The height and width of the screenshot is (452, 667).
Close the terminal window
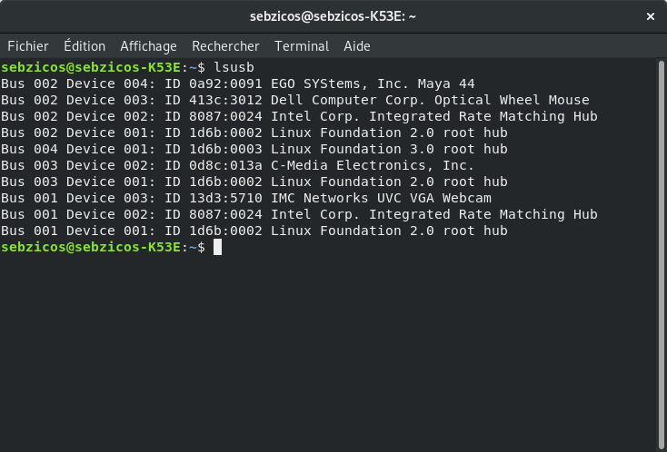point(651,16)
